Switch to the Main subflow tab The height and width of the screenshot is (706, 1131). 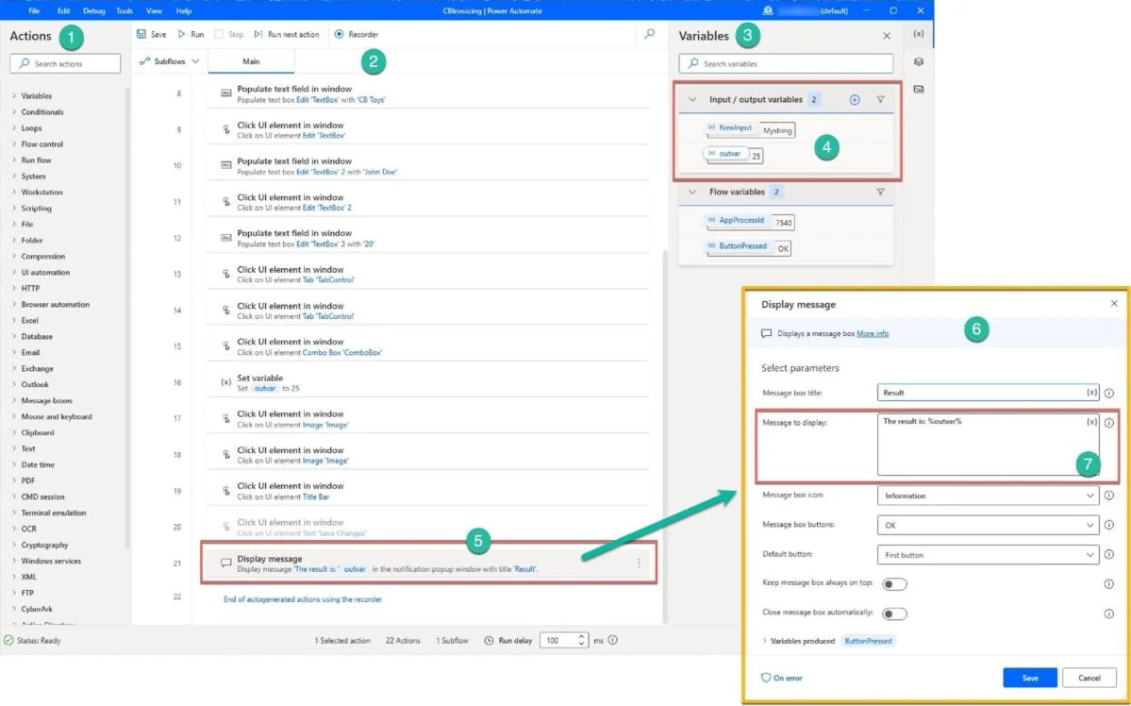pyautogui.click(x=251, y=61)
